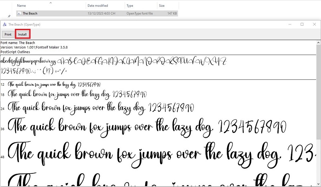Click the 13/12/2023 date modified cell

pyautogui.click(x=103, y=13)
